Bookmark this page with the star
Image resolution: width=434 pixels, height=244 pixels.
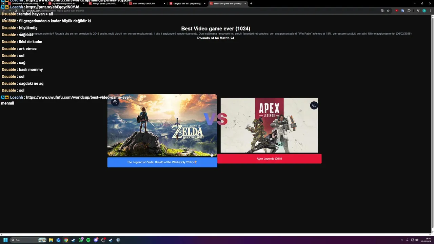coord(388,11)
